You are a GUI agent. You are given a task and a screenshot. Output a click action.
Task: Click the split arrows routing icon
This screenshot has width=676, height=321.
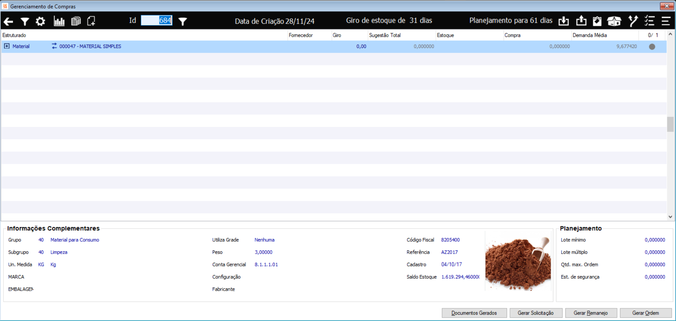coord(633,21)
